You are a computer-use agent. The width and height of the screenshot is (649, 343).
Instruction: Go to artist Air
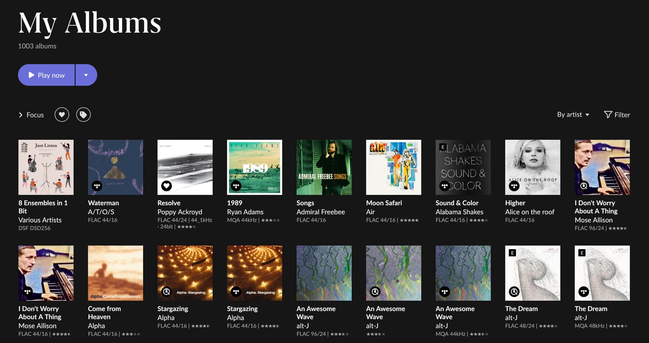[x=370, y=212]
